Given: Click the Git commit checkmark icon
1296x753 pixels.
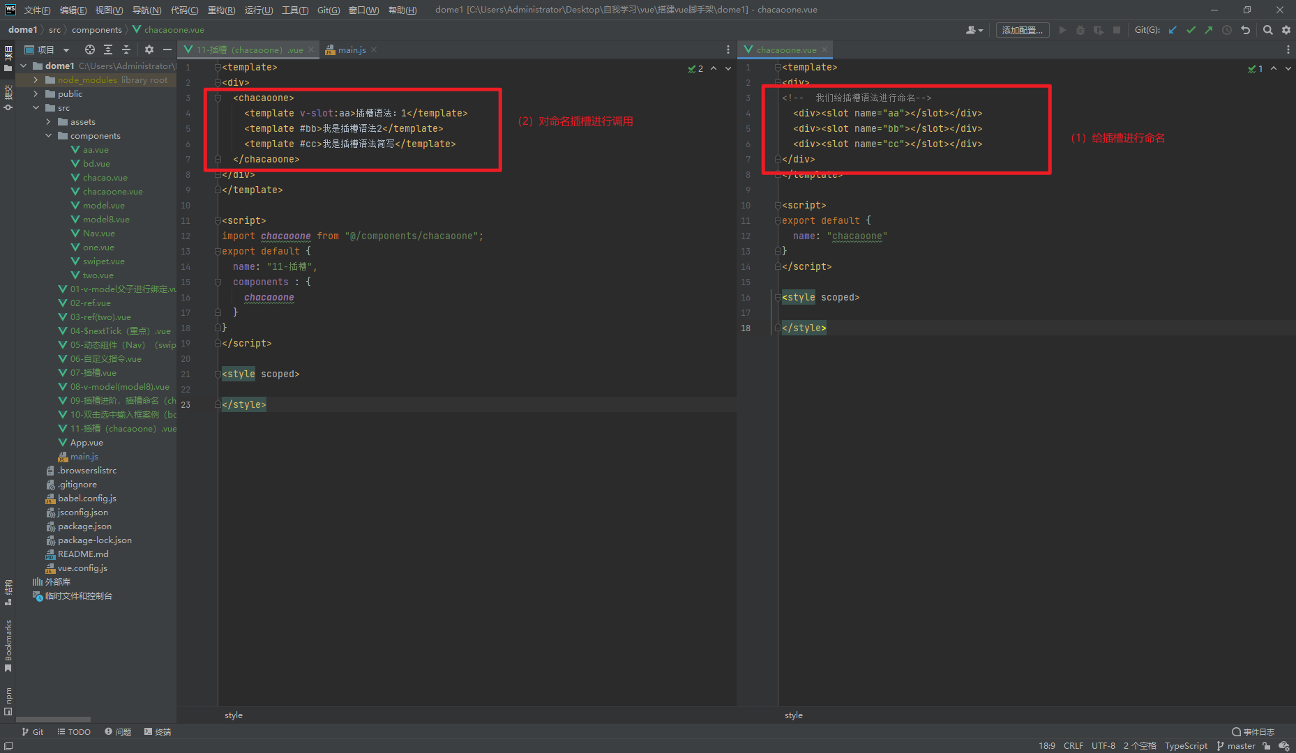Looking at the screenshot, I should [1191, 30].
